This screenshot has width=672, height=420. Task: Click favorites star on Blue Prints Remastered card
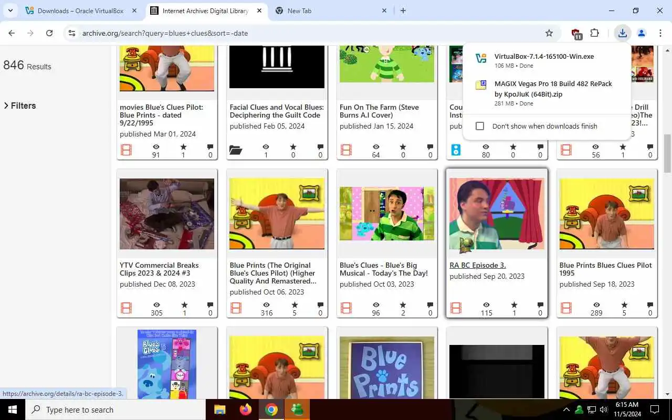click(294, 305)
